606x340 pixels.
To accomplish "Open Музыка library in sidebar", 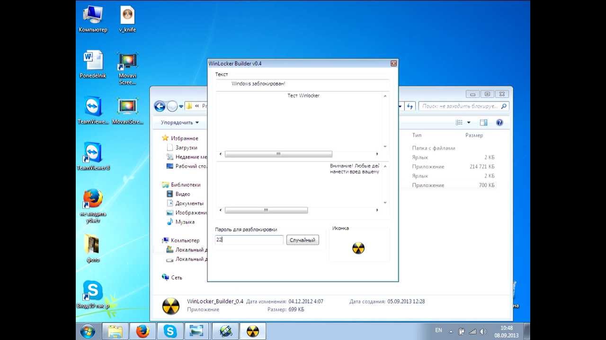I will (180, 222).
